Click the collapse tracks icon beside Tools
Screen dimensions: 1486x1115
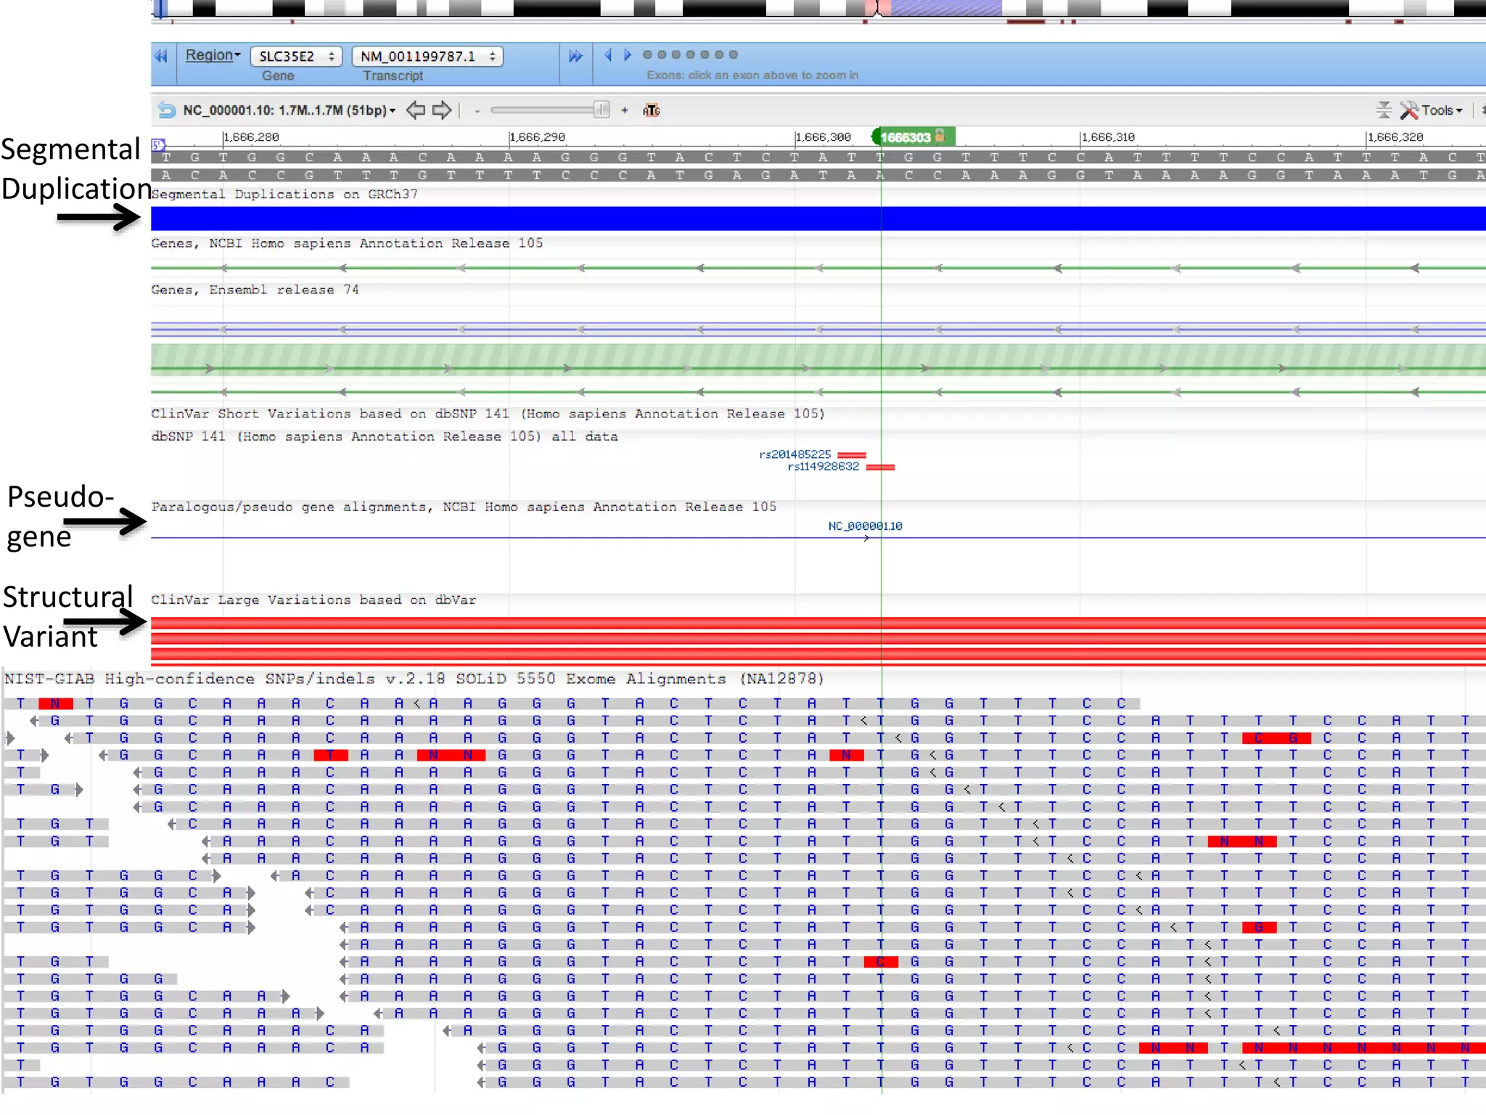coord(1384,110)
